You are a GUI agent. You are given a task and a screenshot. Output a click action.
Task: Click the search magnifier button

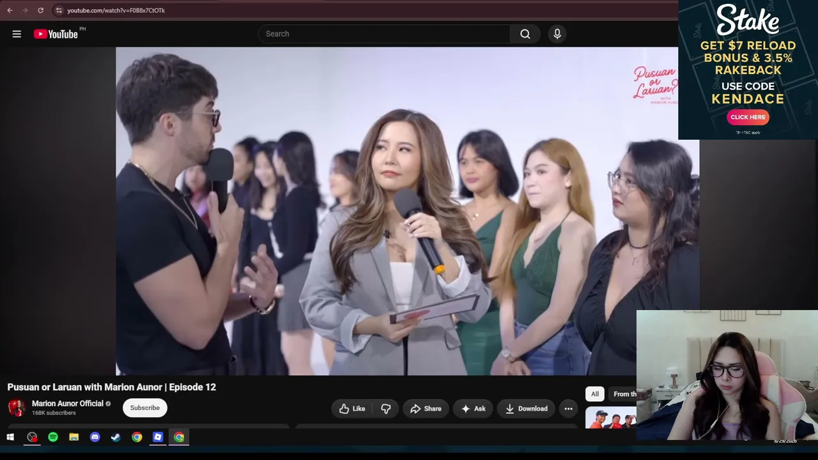(x=525, y=34)
